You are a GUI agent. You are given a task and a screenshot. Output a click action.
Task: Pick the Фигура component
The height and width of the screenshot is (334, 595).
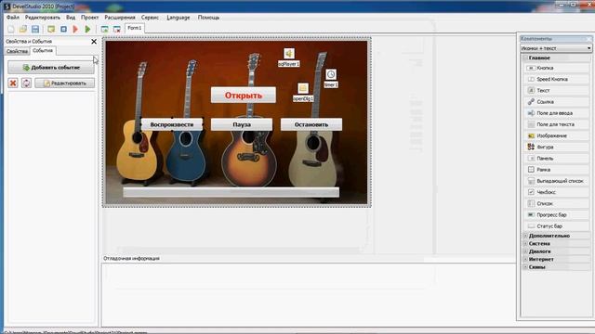[556, 147]
